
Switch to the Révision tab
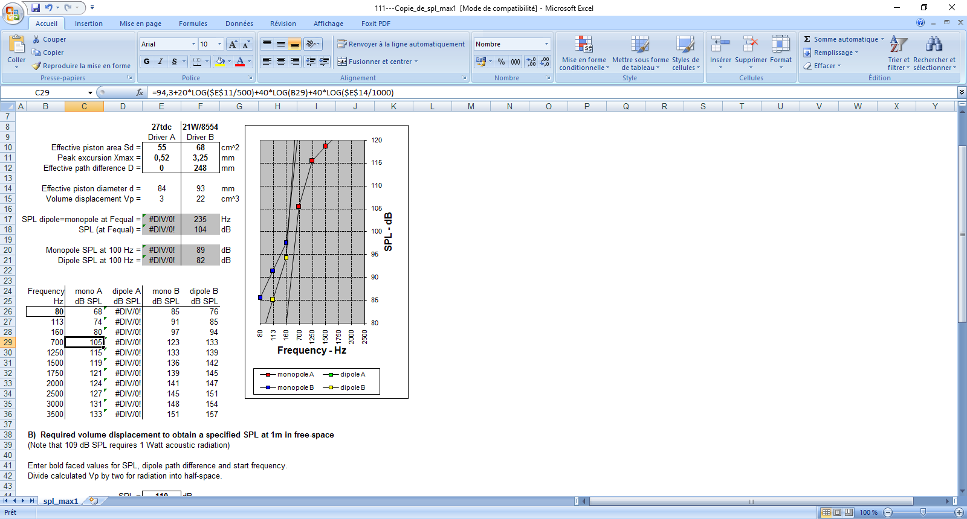coord(283,24)
